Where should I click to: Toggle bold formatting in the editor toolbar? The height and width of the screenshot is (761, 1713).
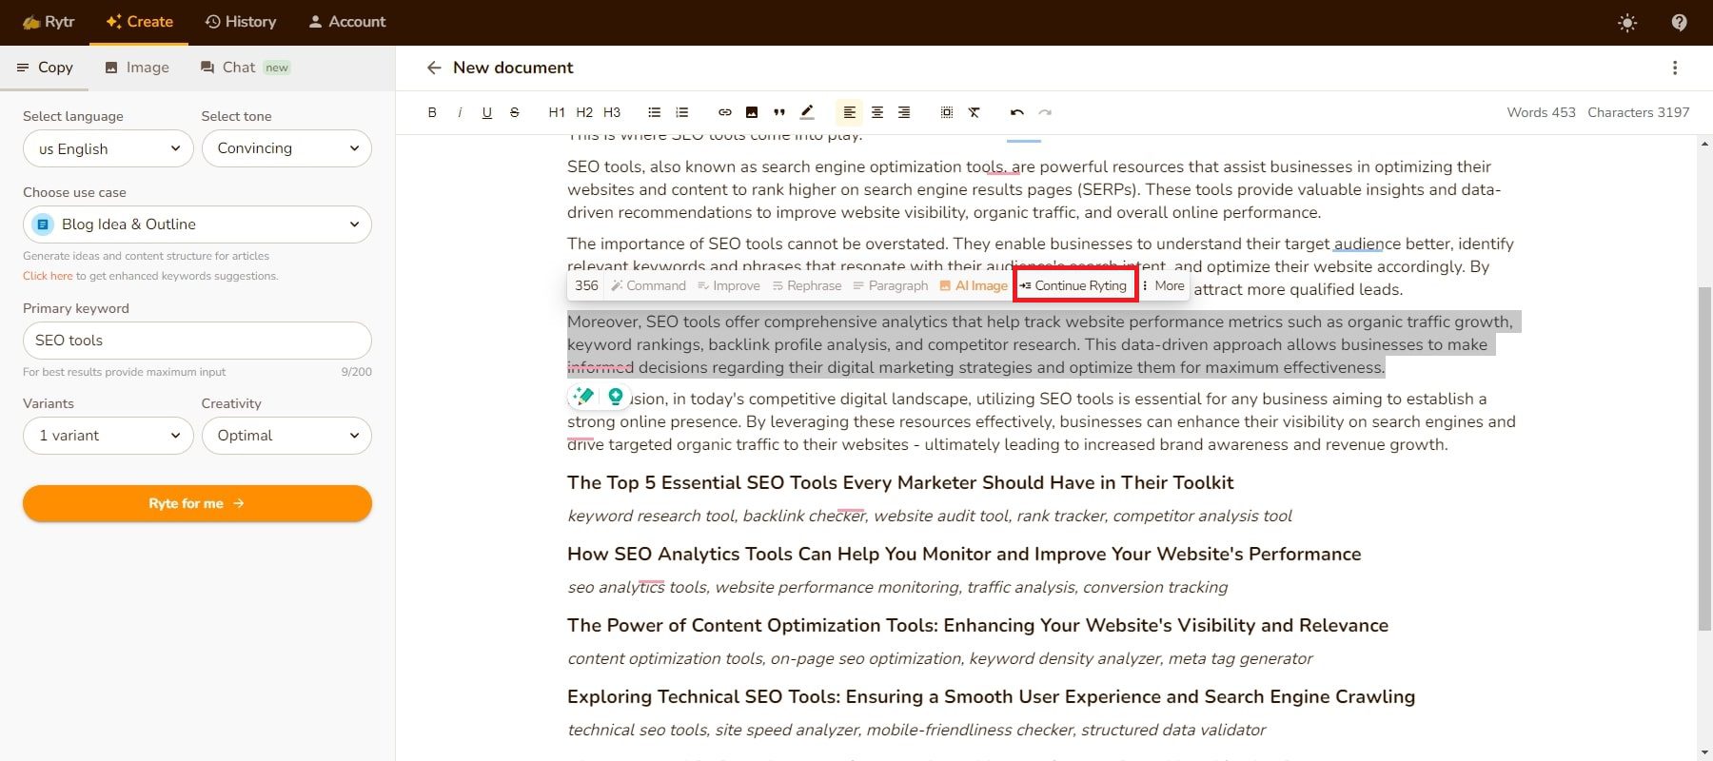click(x=432, y=112)
